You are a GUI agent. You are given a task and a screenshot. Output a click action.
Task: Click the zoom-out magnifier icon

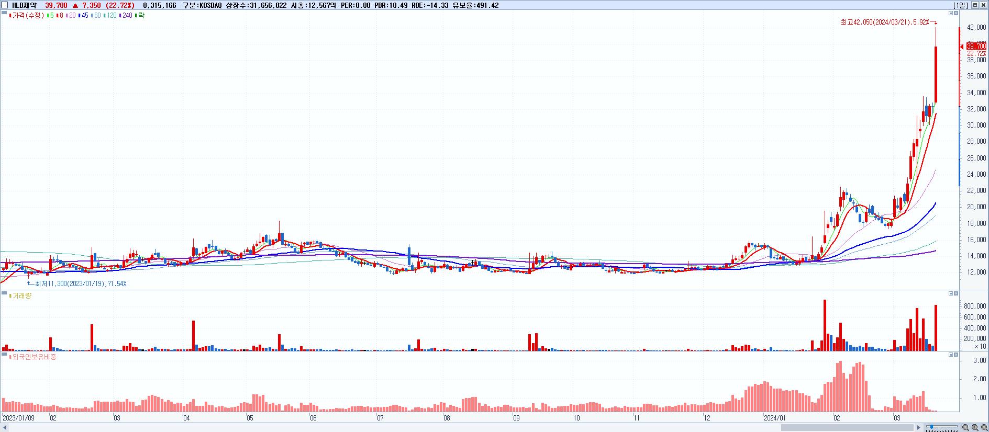(966, 427)
